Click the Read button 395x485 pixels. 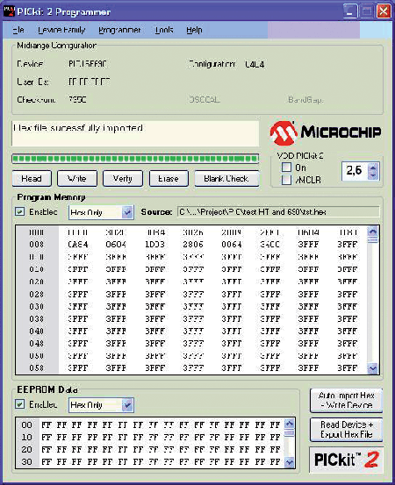coord(32,178)
